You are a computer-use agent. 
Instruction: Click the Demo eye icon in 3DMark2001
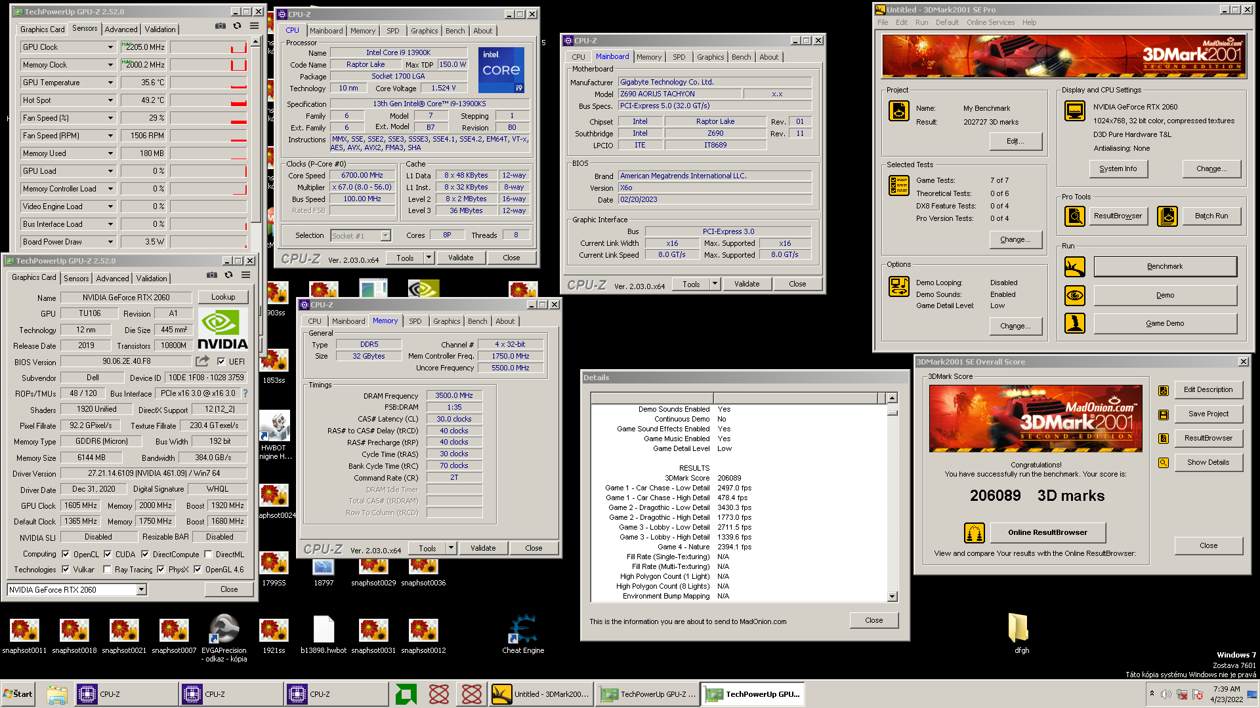(x=1074, y=296)
